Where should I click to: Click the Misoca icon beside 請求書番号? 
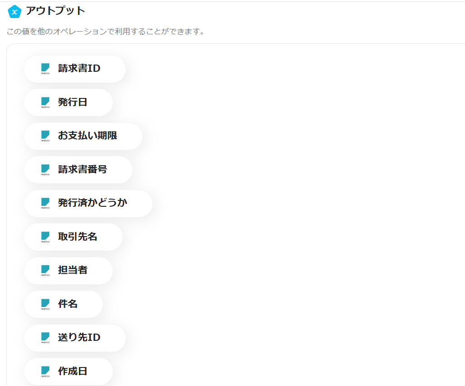tap(45, 169)
